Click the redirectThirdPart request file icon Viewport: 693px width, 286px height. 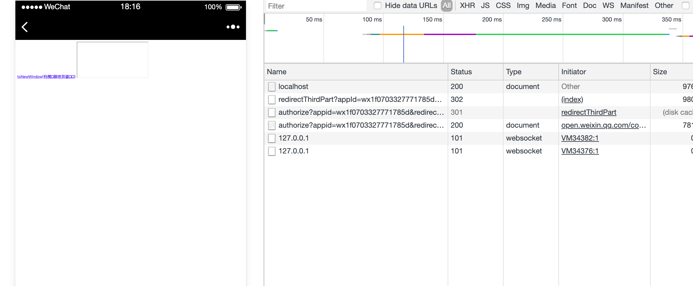point(271,100)
